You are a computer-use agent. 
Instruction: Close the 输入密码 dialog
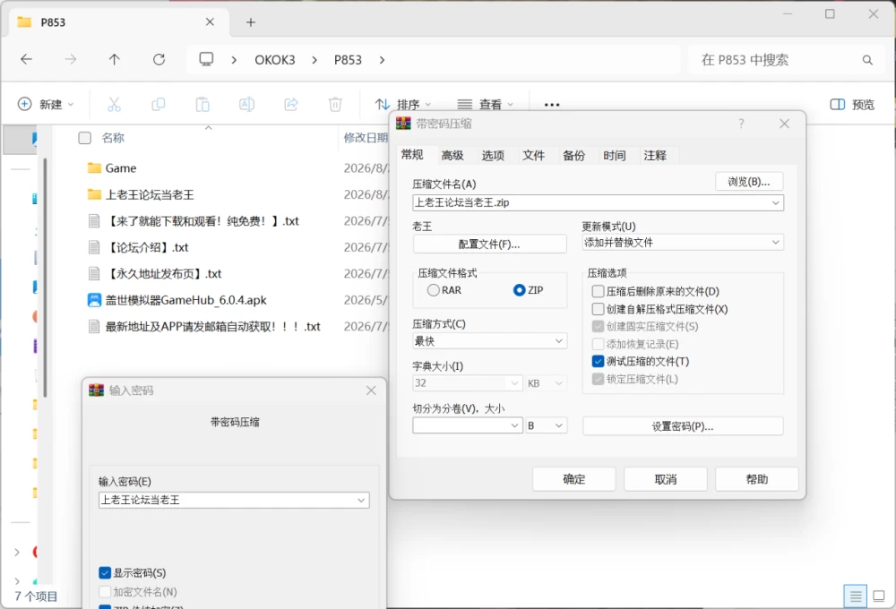click(371, 390)
